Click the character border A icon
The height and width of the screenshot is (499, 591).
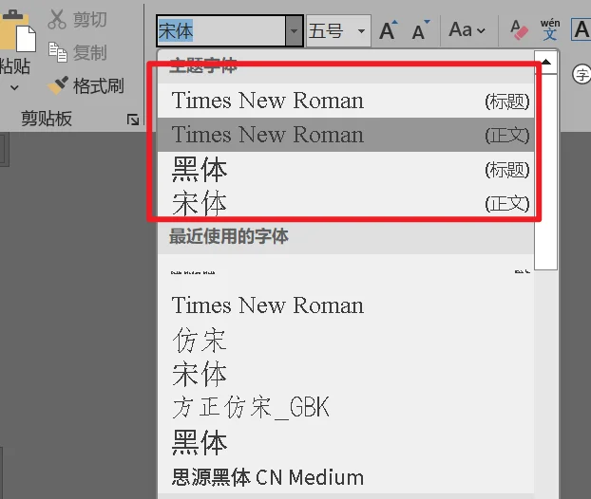[x=581, y=29]
